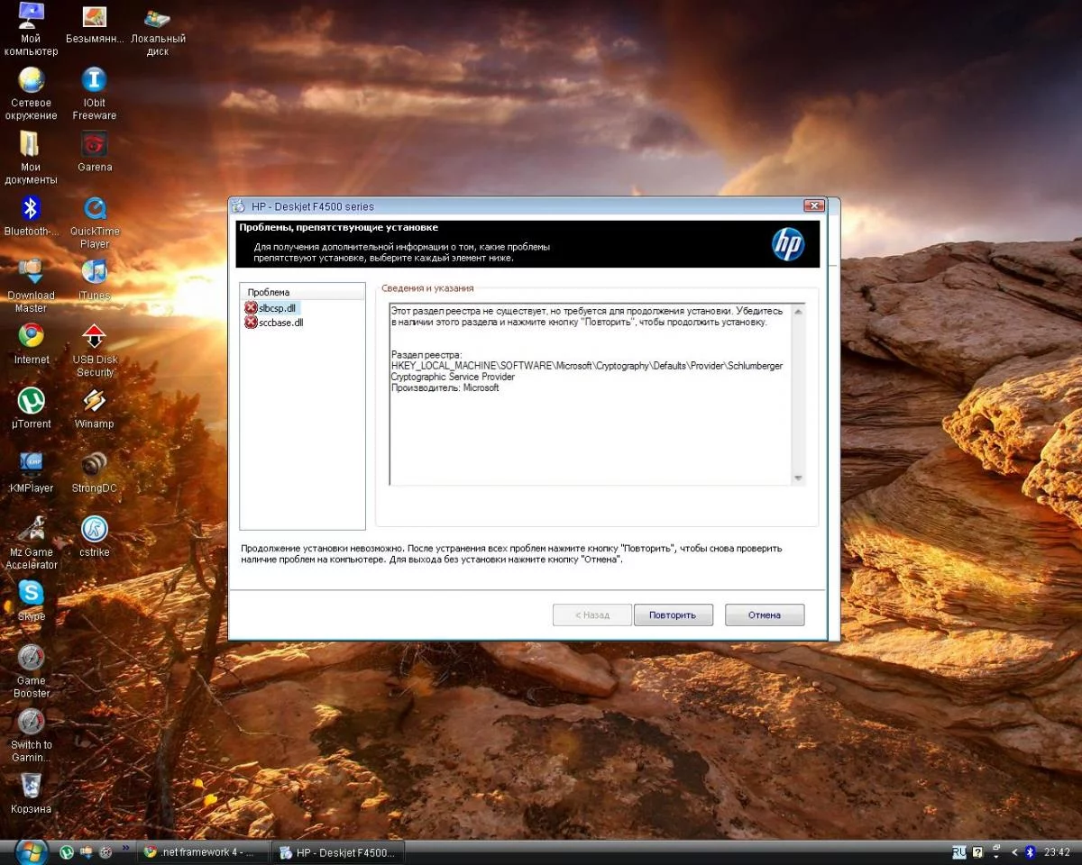This screenshot has height=865, width=1082.
Task: Launch cstrike desktop shortcut
Action: pyautogui.click(x=95, y=536)
